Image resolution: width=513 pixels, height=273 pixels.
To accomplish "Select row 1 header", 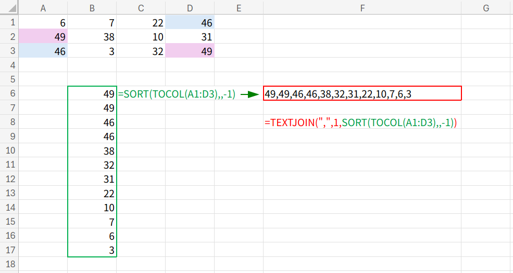I will coord(9,23).
